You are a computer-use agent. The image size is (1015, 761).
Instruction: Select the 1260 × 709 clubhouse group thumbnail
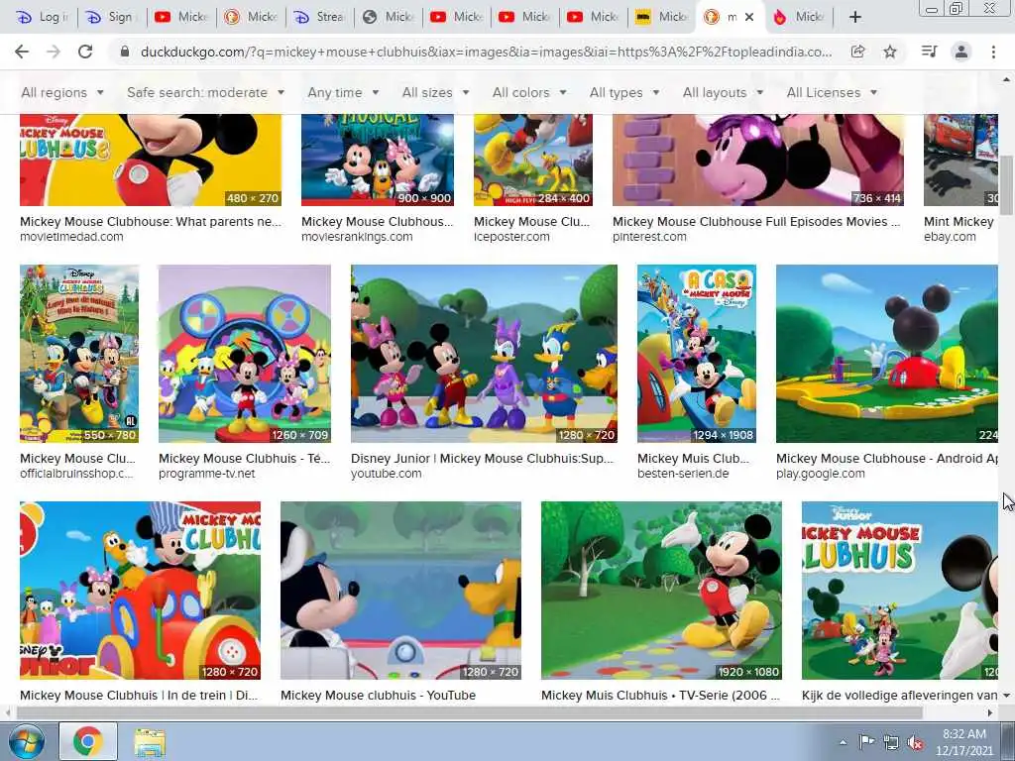pos(245,354)
